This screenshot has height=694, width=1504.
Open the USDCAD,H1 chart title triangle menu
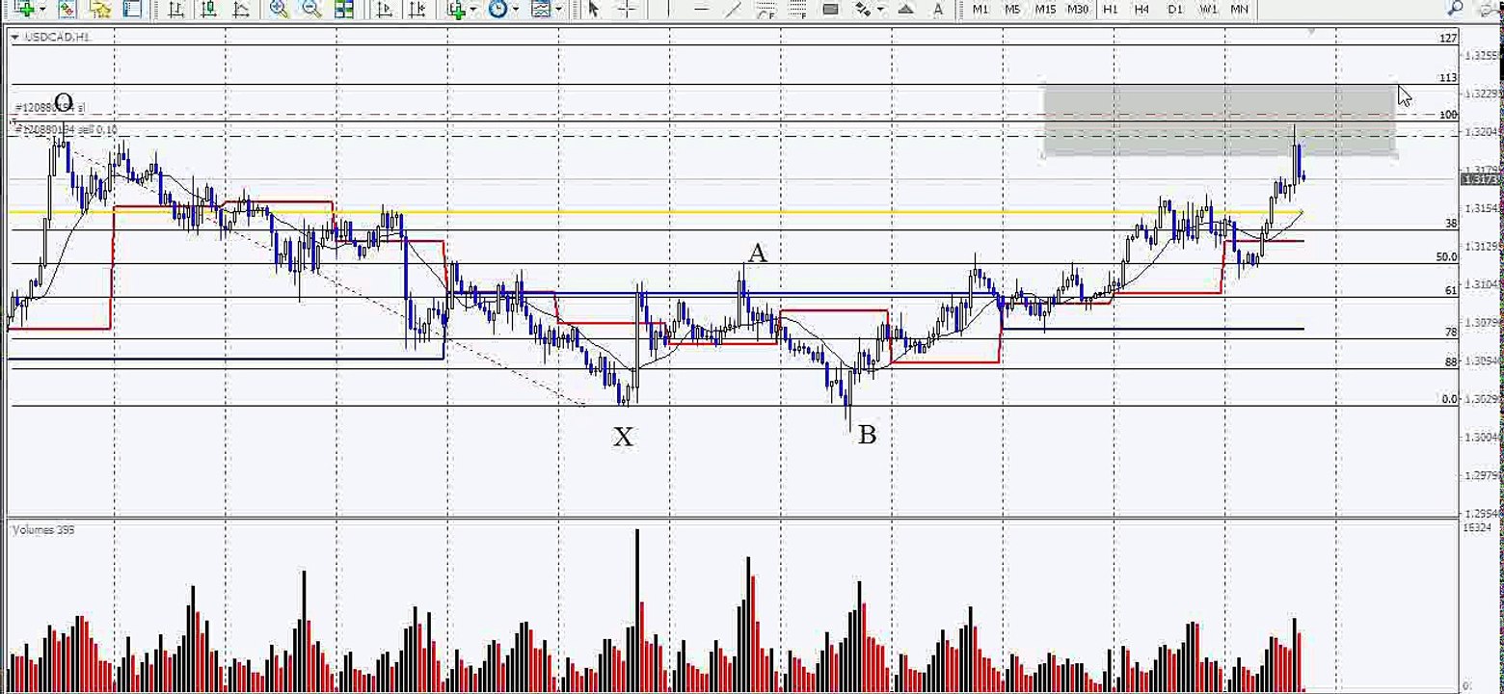(x=14, y=37)
